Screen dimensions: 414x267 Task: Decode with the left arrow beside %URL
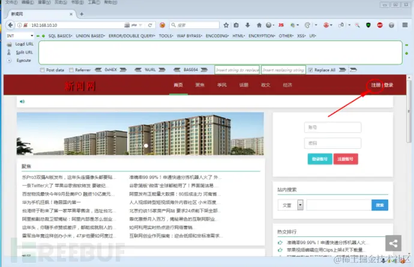[138, 70]
